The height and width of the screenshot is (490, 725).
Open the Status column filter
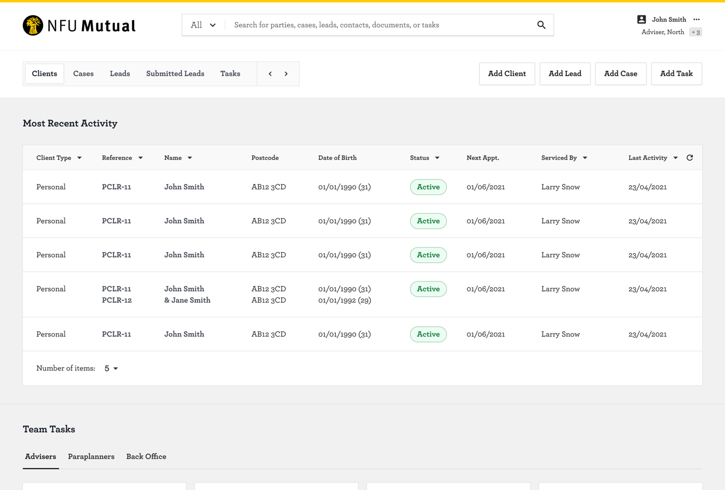437,158
